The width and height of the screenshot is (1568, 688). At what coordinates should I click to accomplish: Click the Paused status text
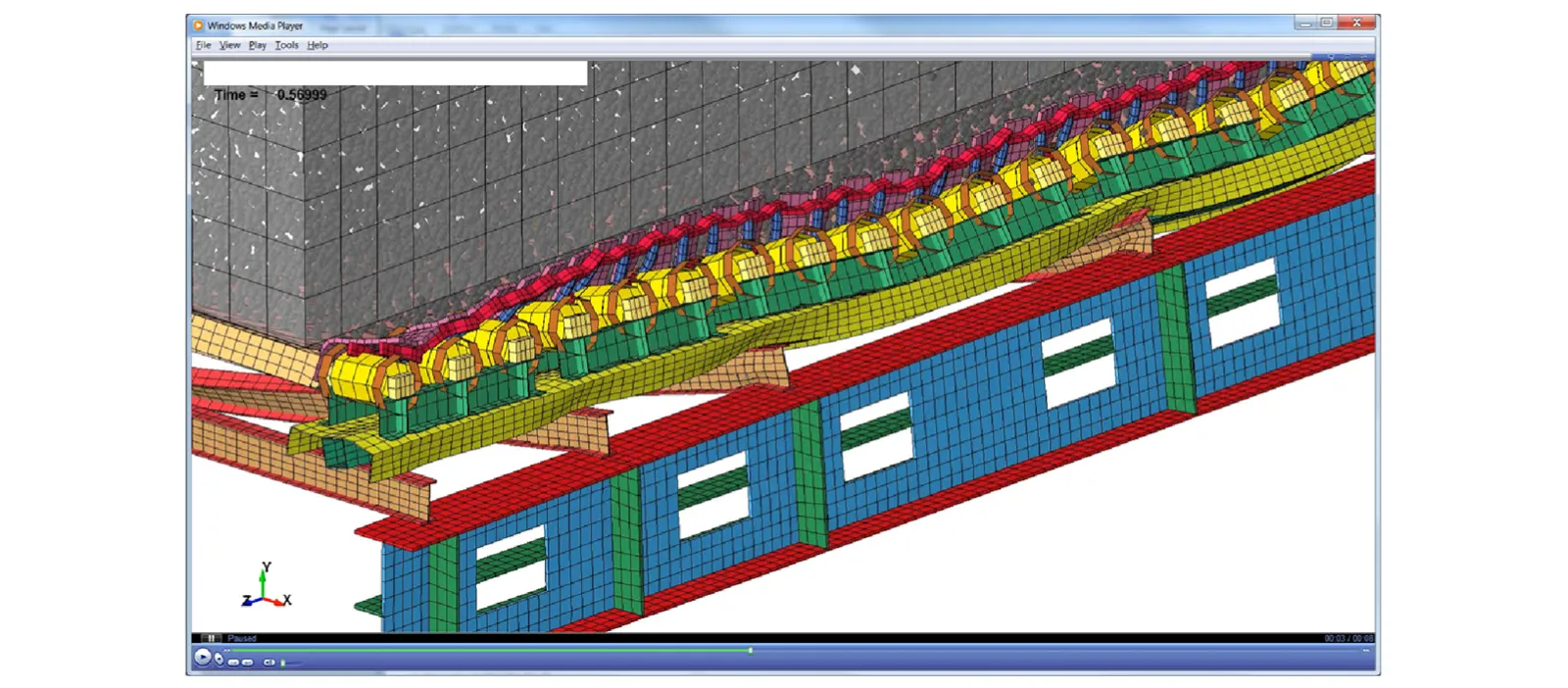click(x=242, y=638)
